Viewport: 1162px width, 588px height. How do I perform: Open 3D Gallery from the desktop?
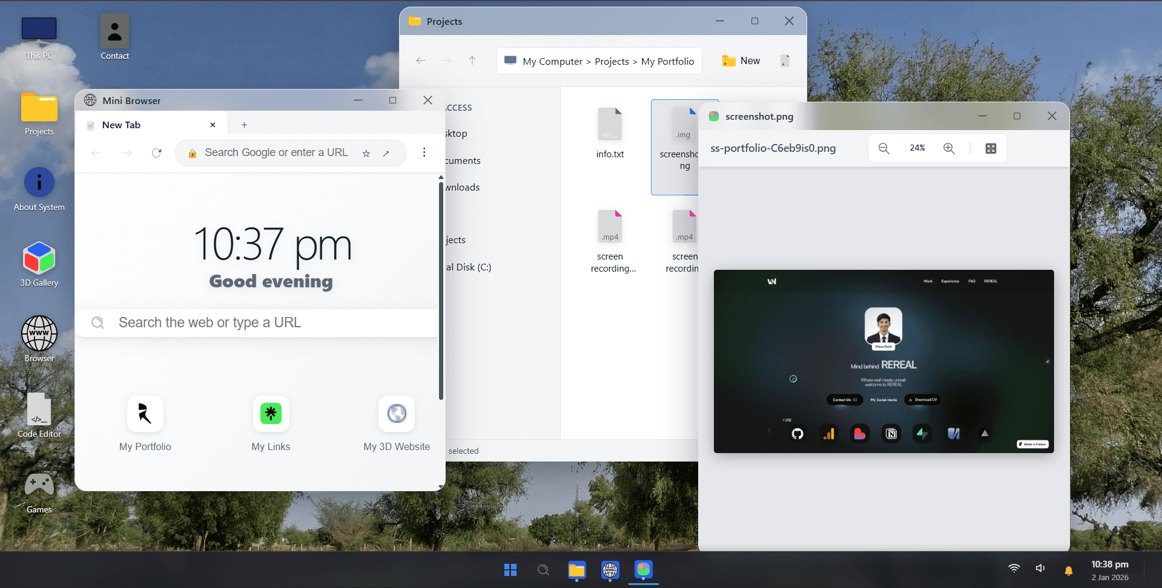[39, 258]
